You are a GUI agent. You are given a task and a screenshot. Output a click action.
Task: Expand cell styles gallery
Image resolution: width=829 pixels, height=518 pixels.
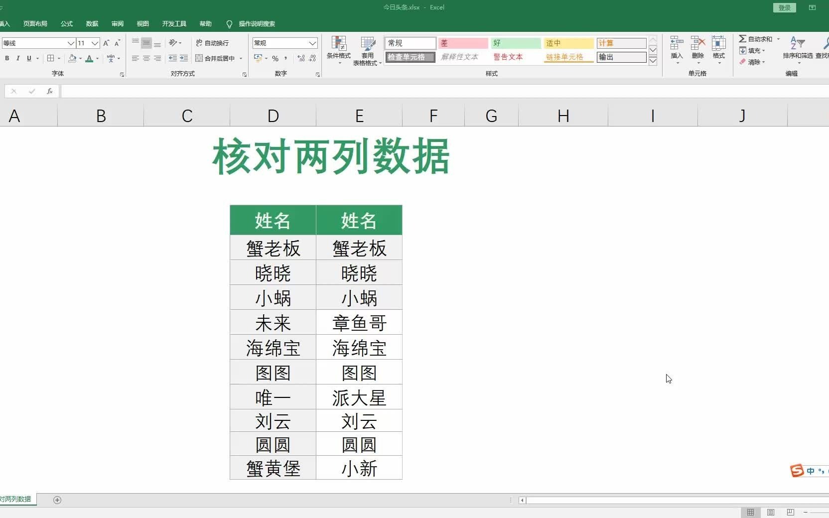[x=653, y=61]
